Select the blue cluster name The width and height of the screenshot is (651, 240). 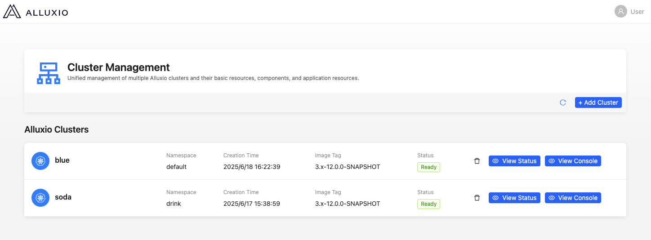click(x=62, y=160)
